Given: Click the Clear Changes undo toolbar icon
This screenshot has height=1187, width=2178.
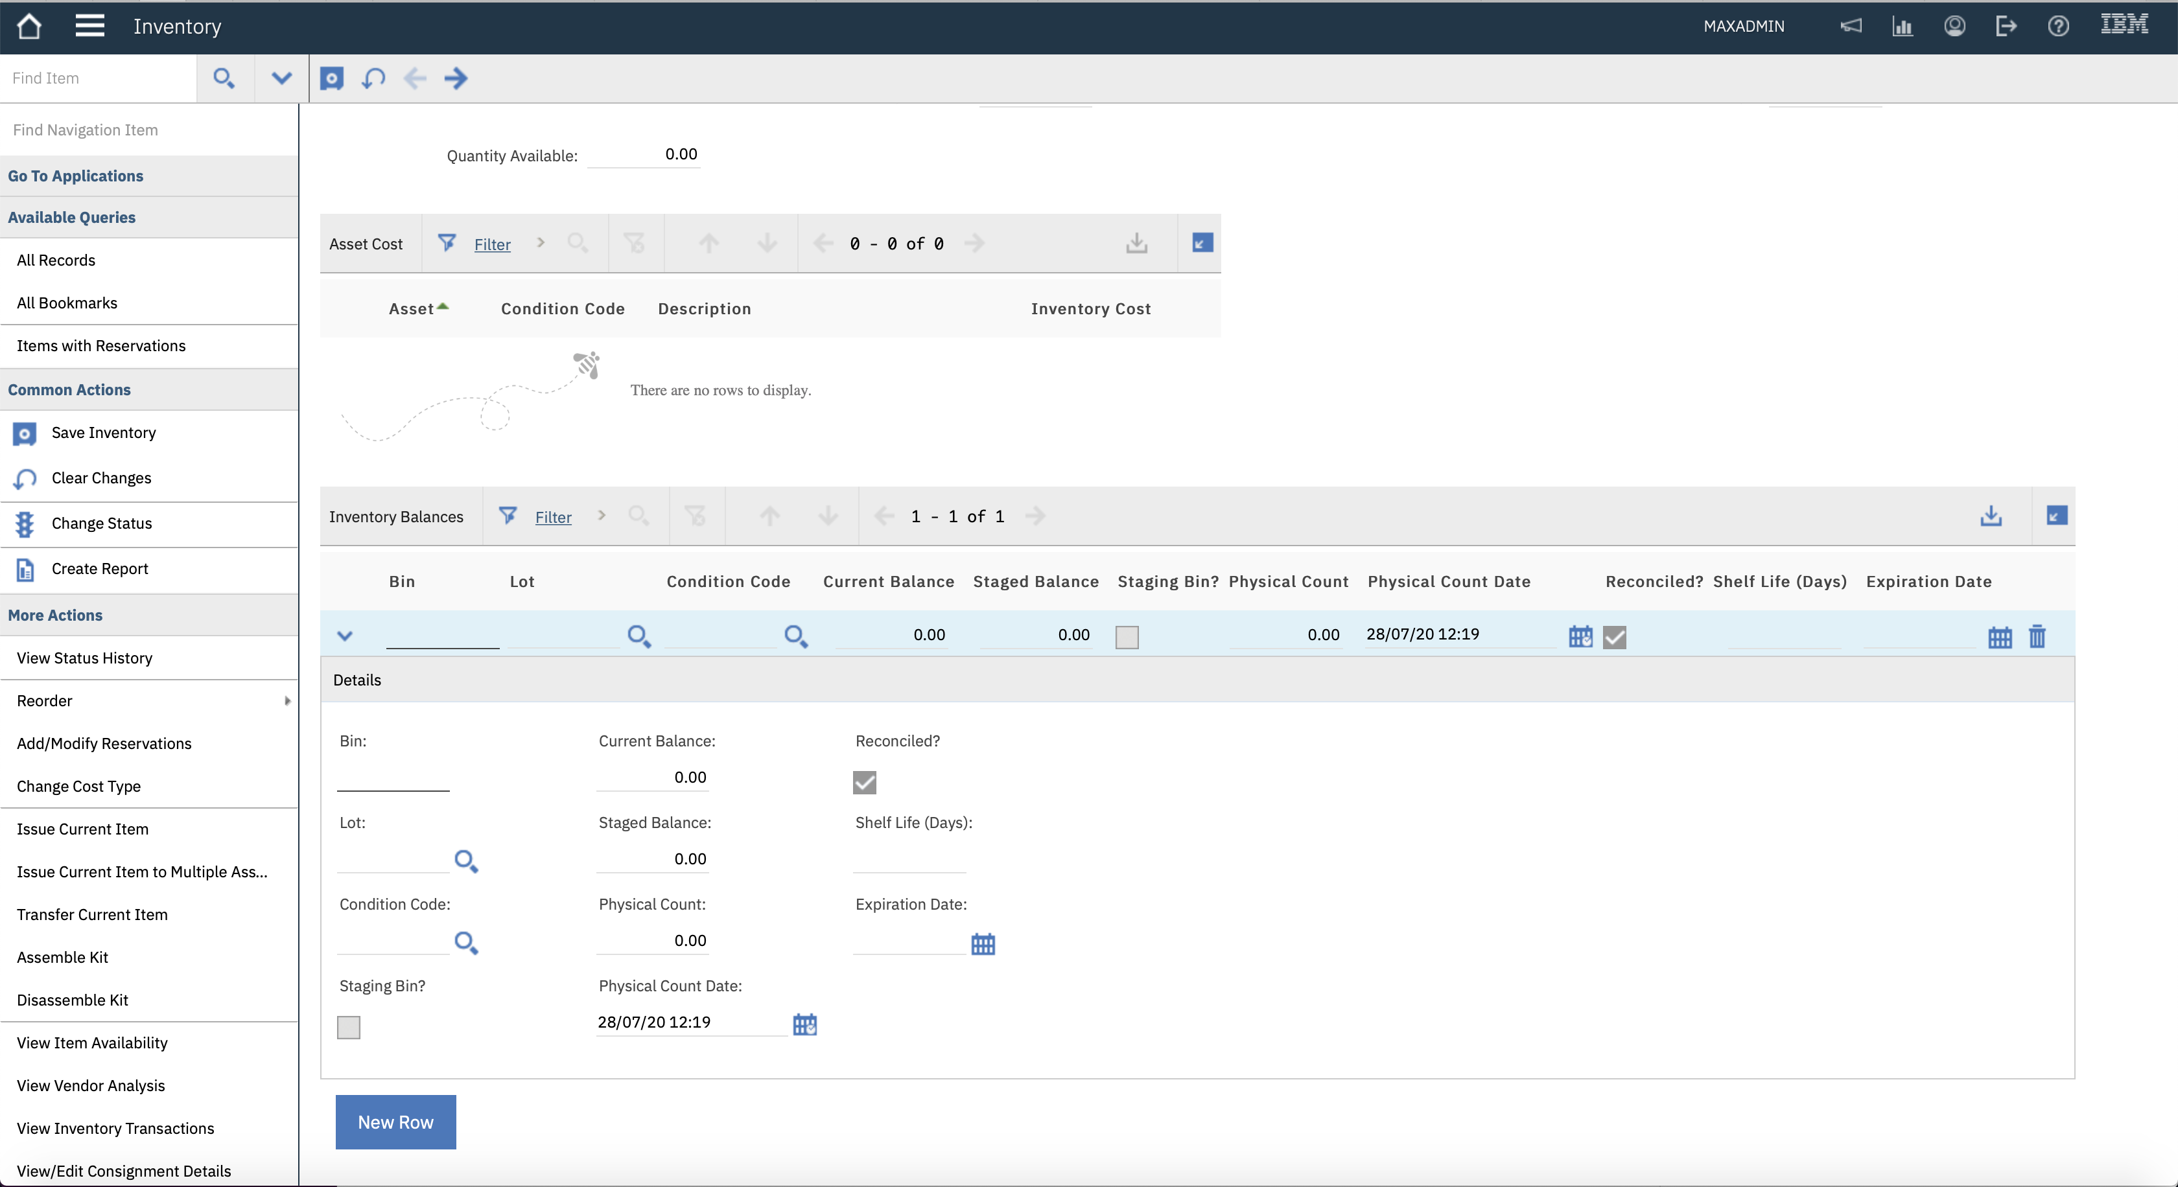Looking at the screenshot, I should (x=373, y=78).
